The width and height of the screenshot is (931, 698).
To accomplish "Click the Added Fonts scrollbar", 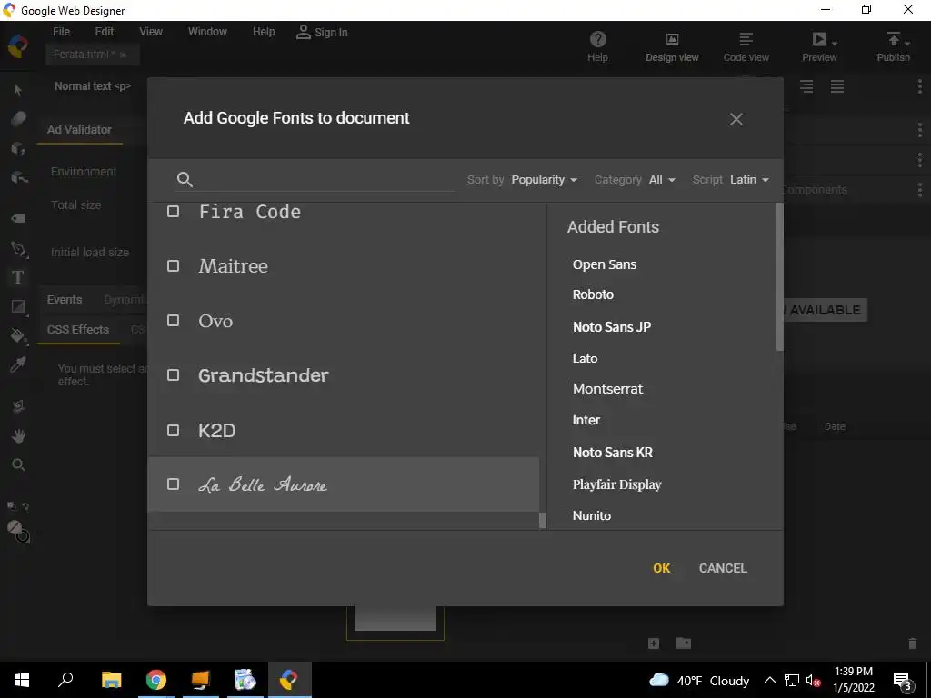I will pos(779,276).
